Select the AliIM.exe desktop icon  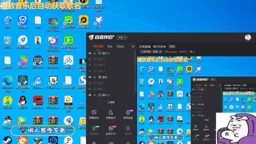38,82
